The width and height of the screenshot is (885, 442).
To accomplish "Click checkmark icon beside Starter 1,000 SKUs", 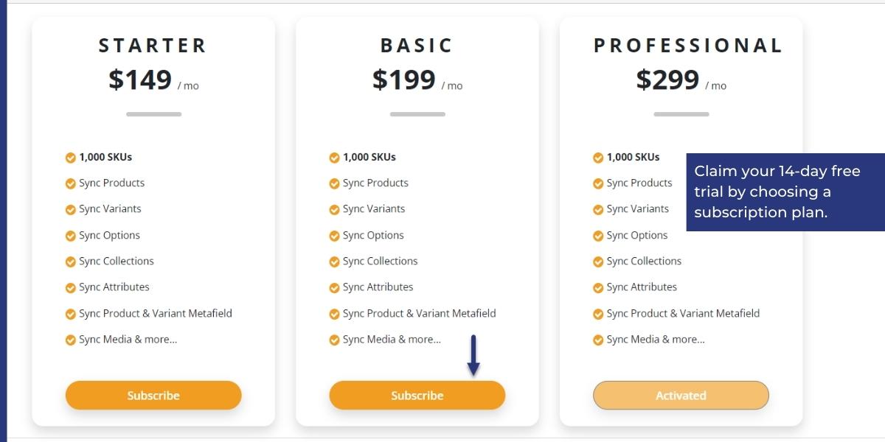I will (x=71, y=158).
